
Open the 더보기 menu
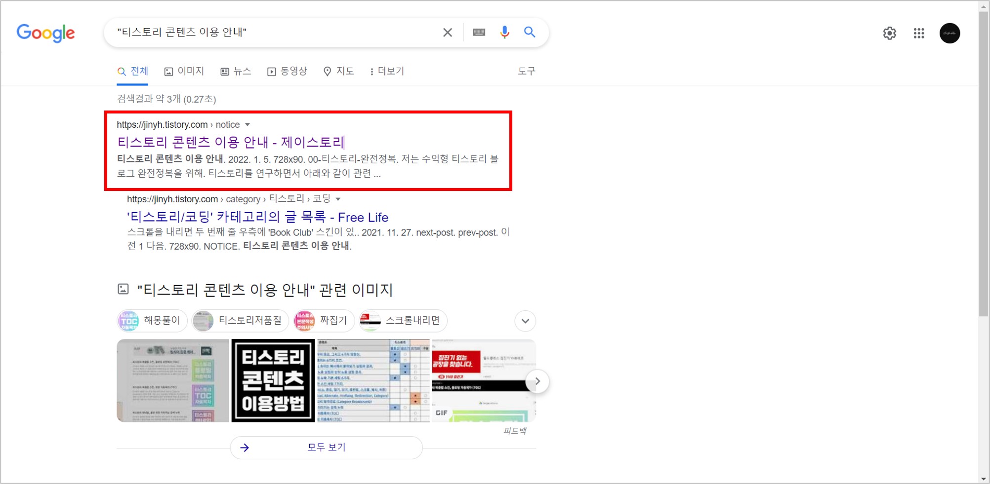point(387,72)
